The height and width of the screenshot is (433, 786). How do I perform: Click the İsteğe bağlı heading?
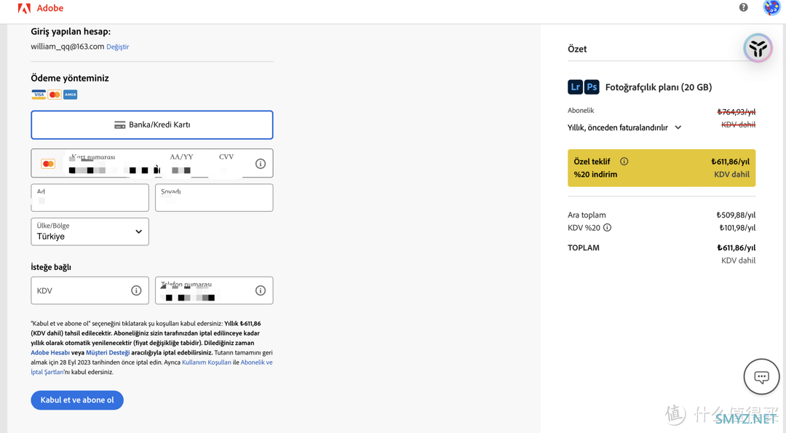tap(51, 267)
